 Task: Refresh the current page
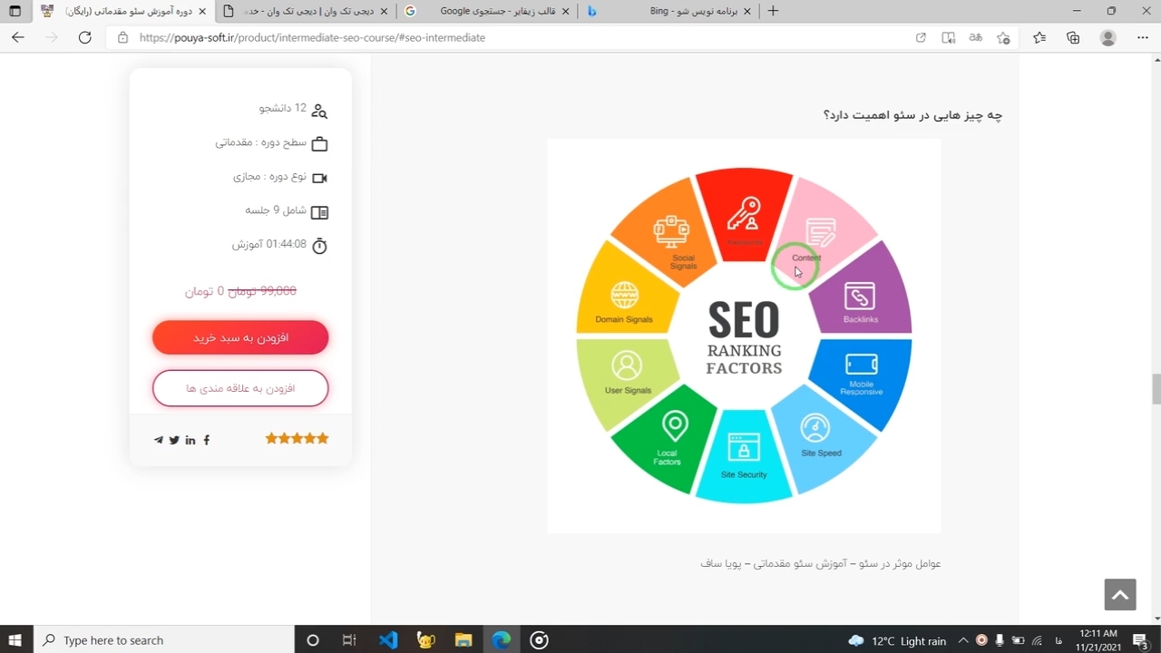(x=85, y=38)
